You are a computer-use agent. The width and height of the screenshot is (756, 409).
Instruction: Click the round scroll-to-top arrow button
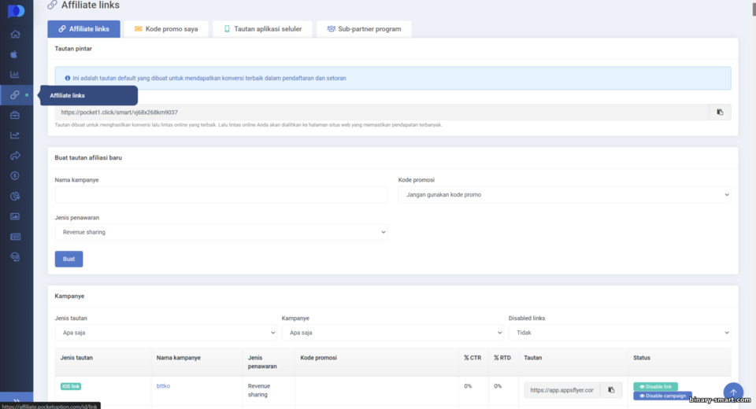pyautogui.click(x=733, y=392)
